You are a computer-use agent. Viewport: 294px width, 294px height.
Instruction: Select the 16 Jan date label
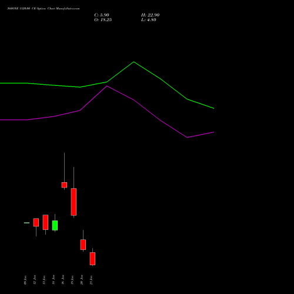click(x=63, y=280)
